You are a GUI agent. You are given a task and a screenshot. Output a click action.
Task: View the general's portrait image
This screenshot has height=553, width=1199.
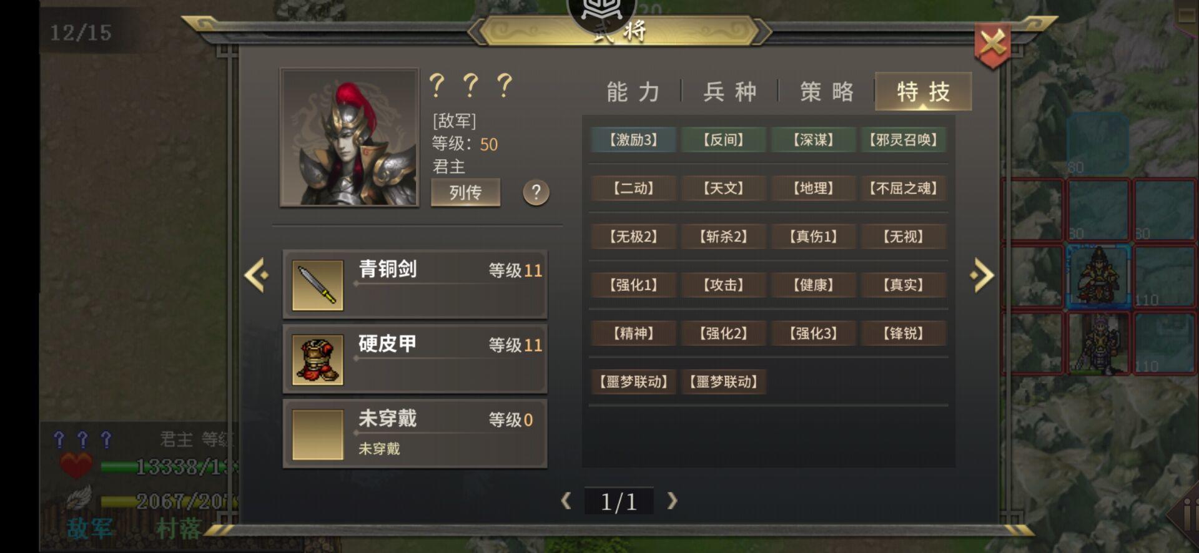click(x=350, y=137)
